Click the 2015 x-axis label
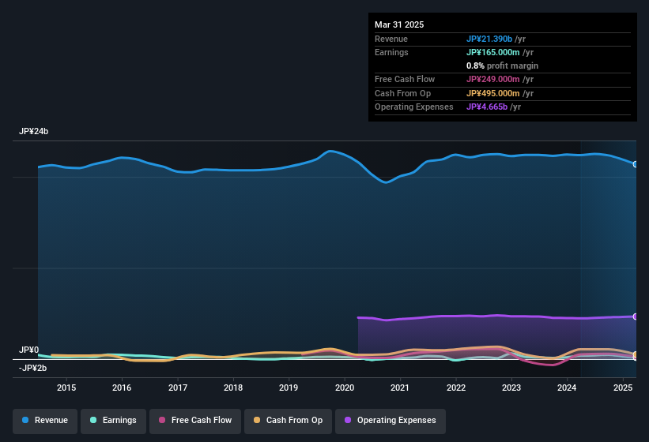 click(66, 388)
